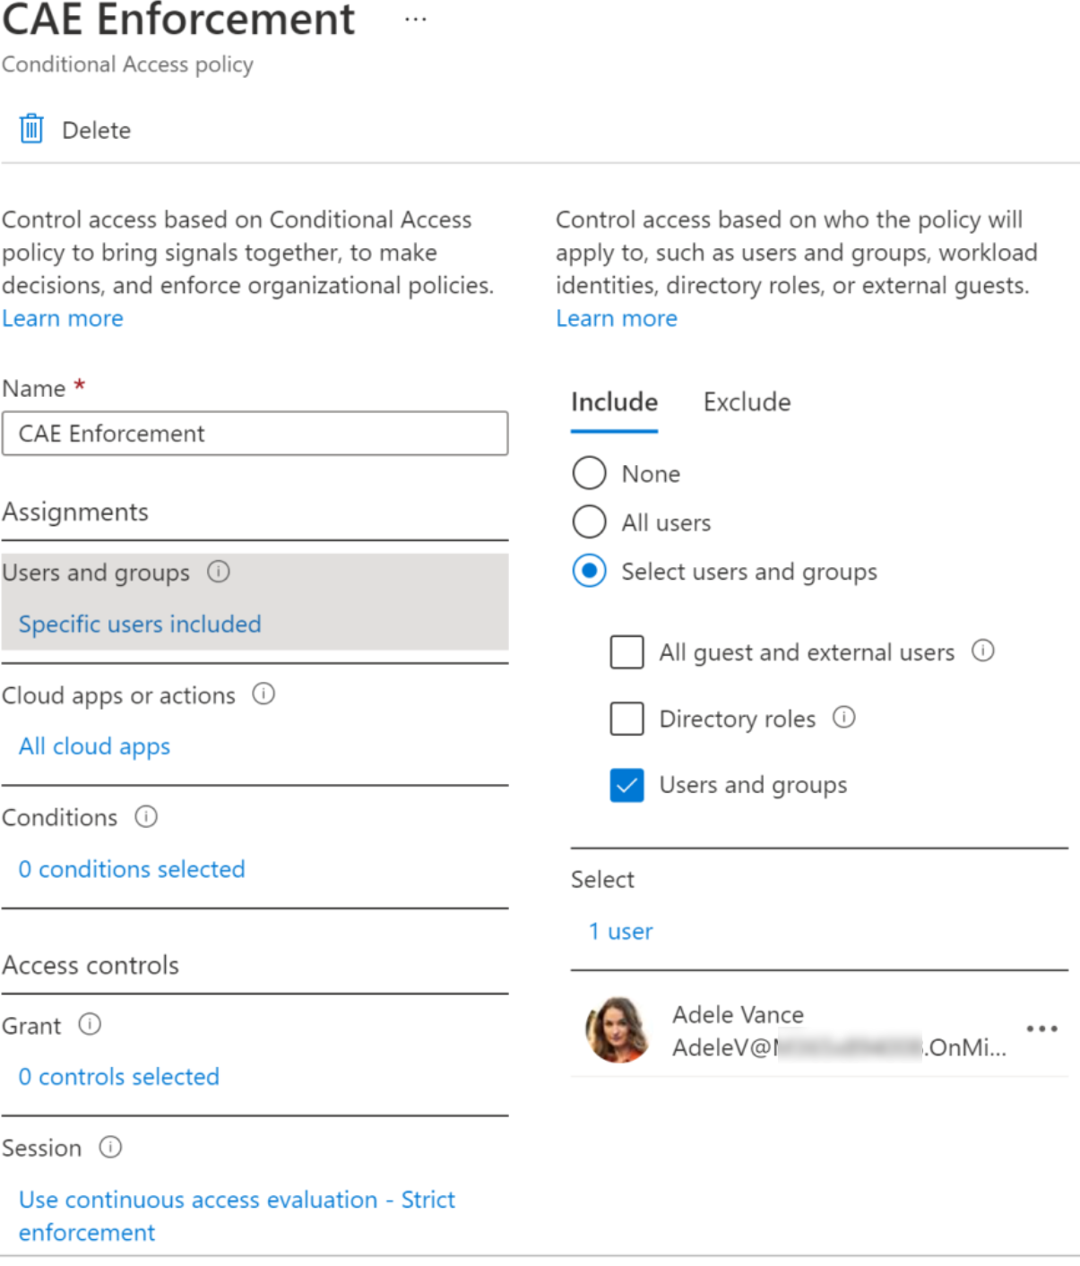Uncheck the Users and groups checkbox

coord(626,785)
